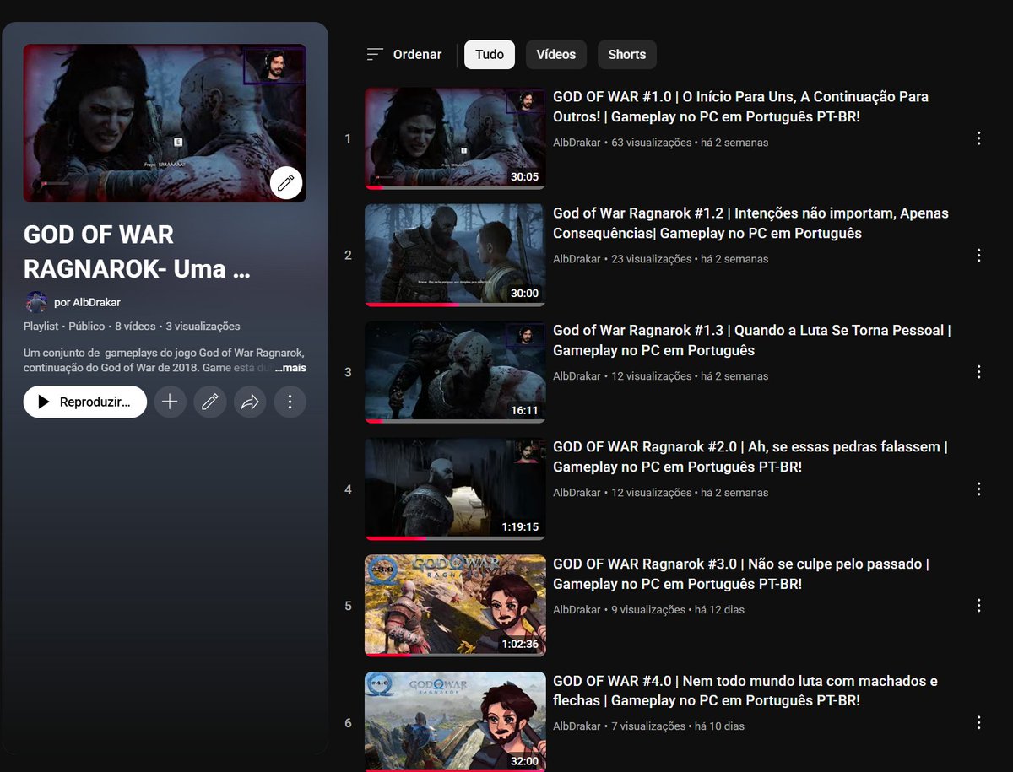Screen dimensions: 1013x772
Task: Open thumbnail of Ragnarok #3.0 video
Action: point(455,605)
